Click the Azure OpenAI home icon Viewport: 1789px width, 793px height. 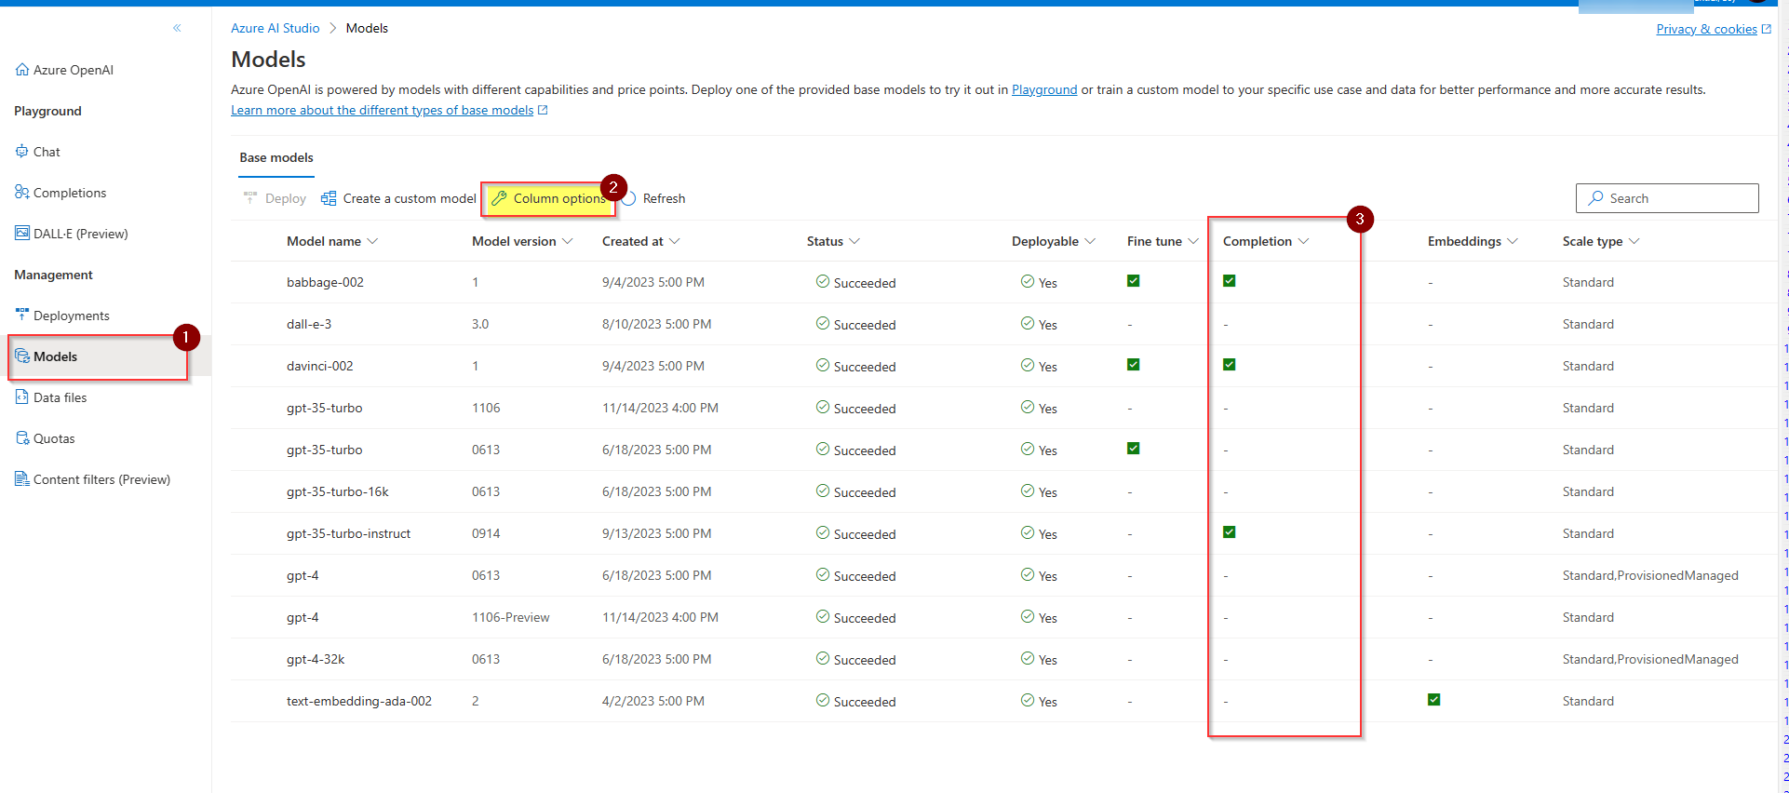click(x=22, y=70)
